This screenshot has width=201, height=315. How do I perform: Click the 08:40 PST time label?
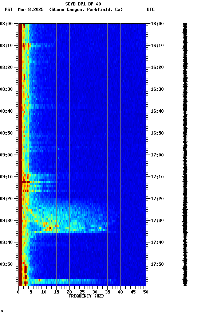[6, 111]
